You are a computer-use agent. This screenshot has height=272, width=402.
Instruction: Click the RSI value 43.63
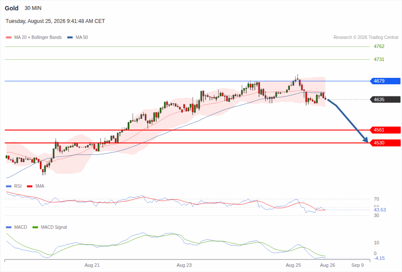tap(379, 210)
